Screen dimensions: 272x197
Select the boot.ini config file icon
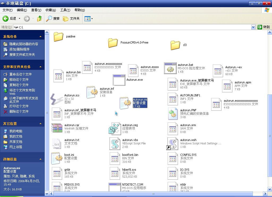click(57, 158)
